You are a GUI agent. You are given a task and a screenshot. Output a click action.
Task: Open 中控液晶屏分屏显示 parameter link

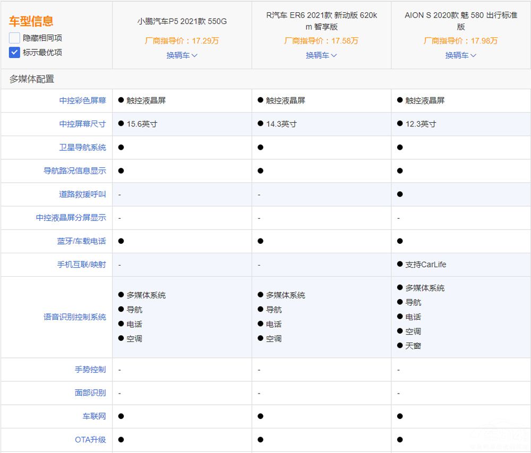click(71, 218)
